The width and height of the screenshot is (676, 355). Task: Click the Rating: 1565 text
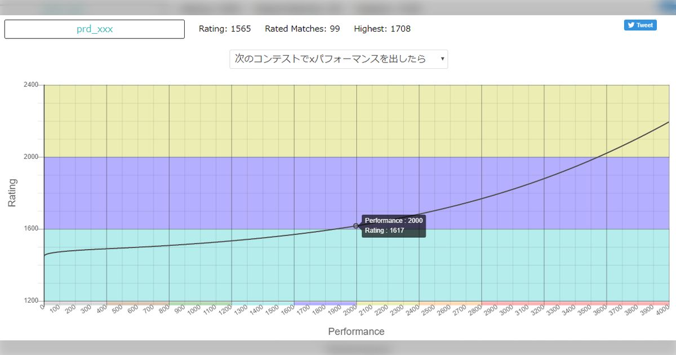click(225, 29)
